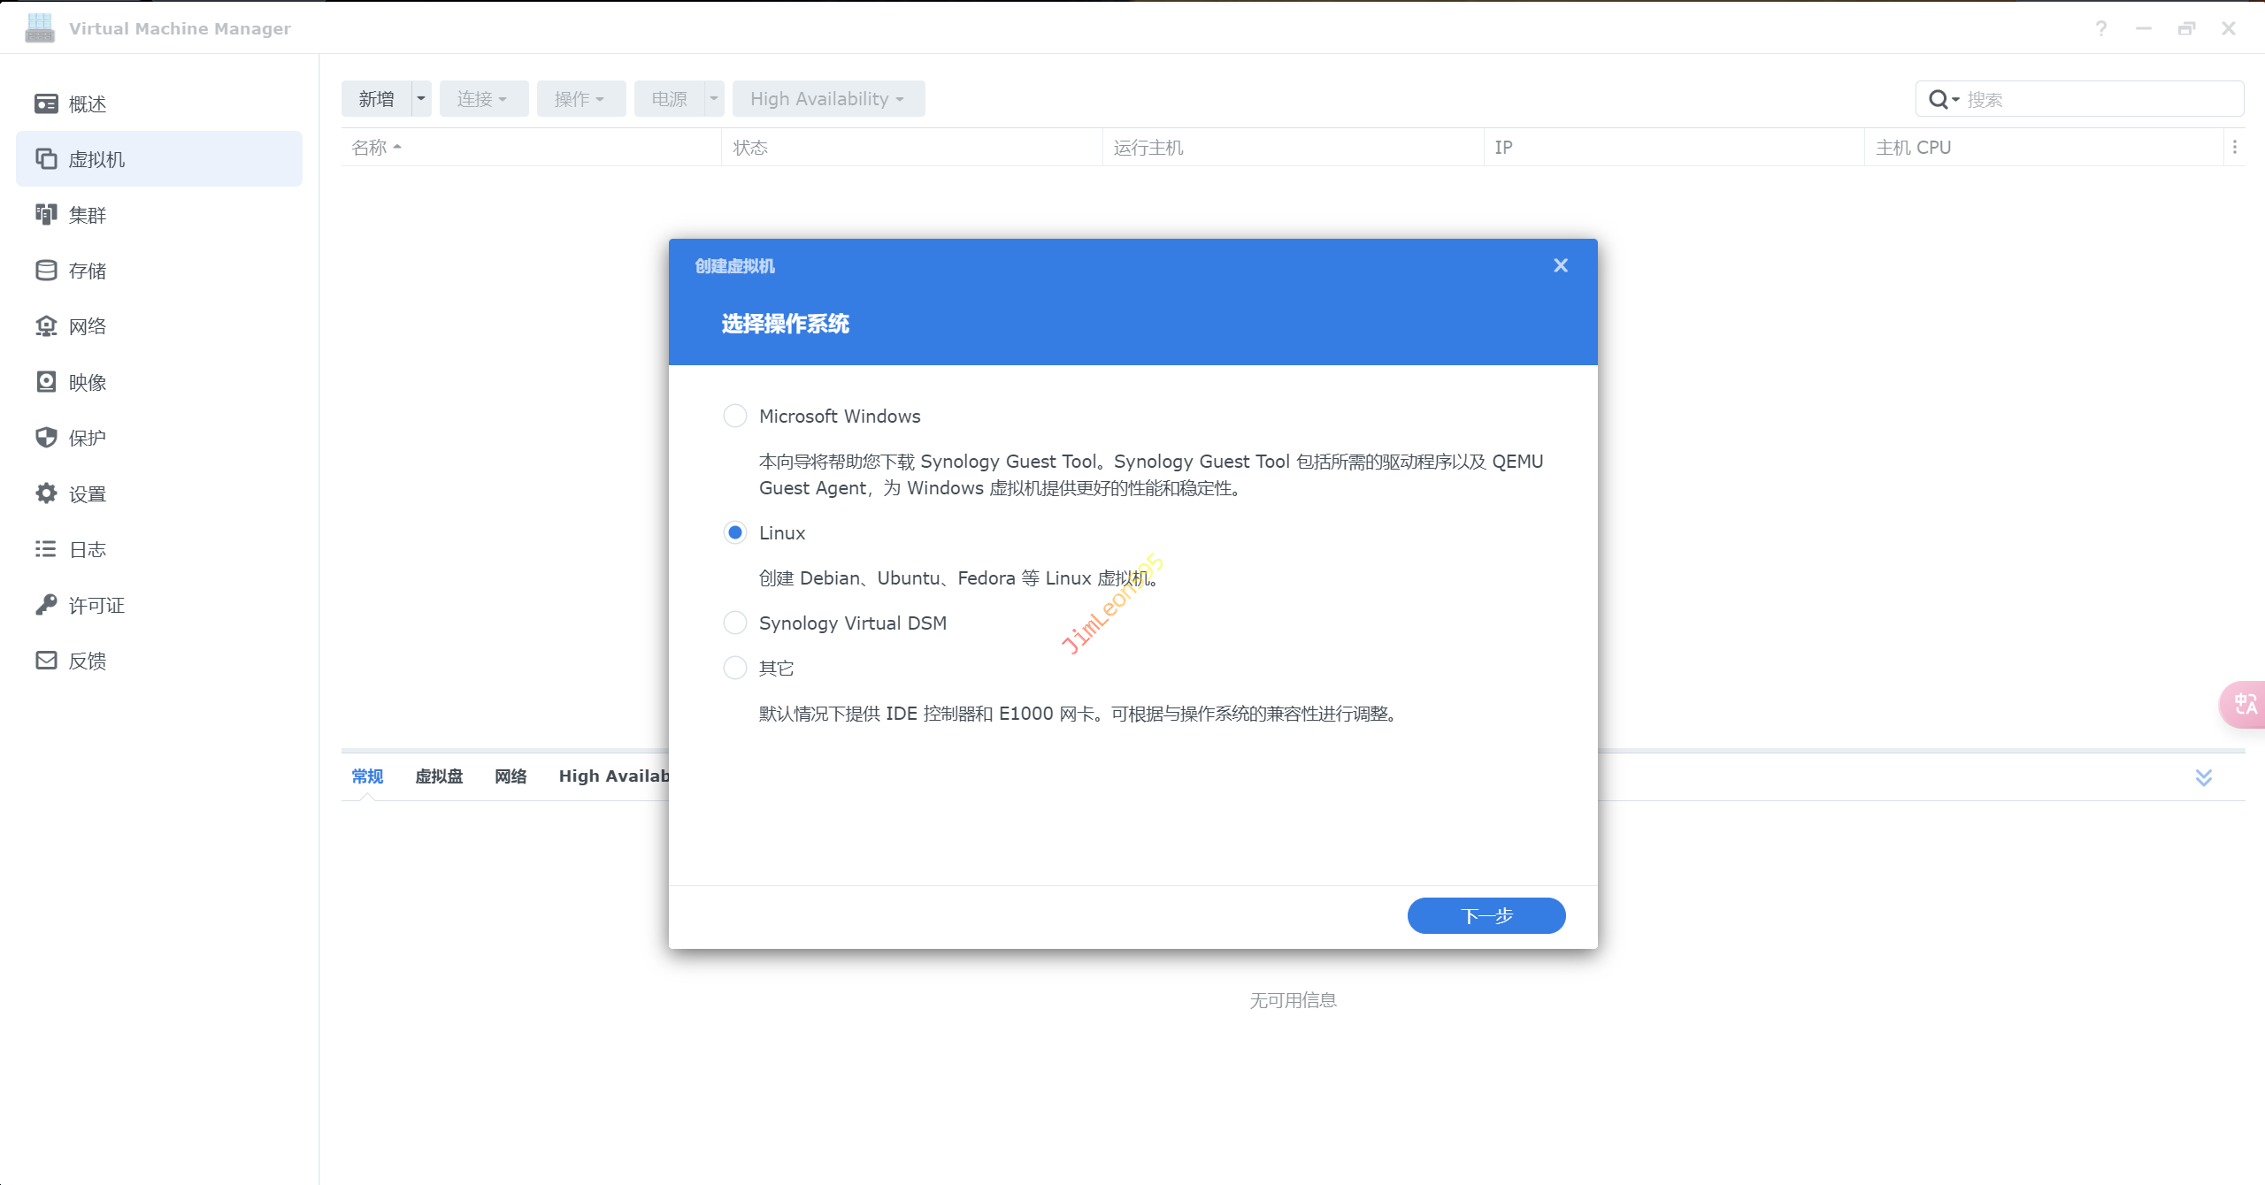Click the 保护 protection shield icon

(46, 438)
